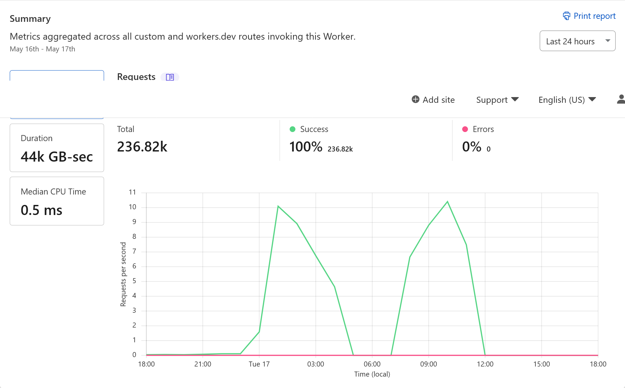Click the 12:00 label on the time axis

485,364
